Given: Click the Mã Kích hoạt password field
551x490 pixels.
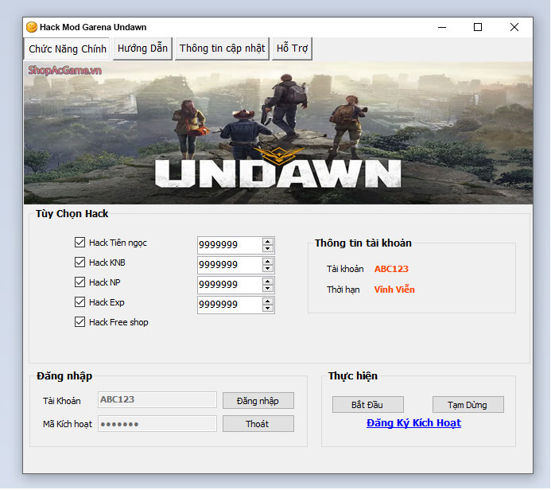Looking at the screenshot, I should click(157, 424).
